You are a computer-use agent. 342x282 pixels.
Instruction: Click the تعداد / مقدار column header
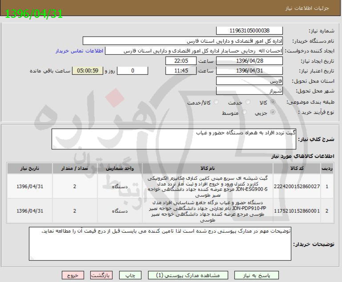click(75, 168)
